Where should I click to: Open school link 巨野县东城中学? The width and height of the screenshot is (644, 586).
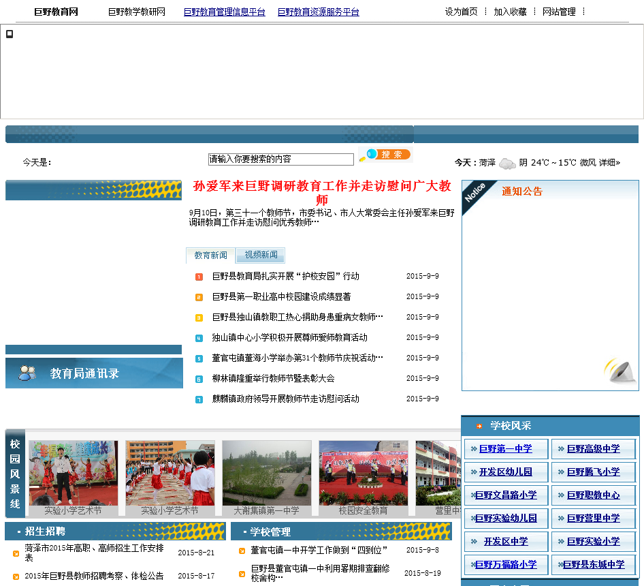(593, 565)
